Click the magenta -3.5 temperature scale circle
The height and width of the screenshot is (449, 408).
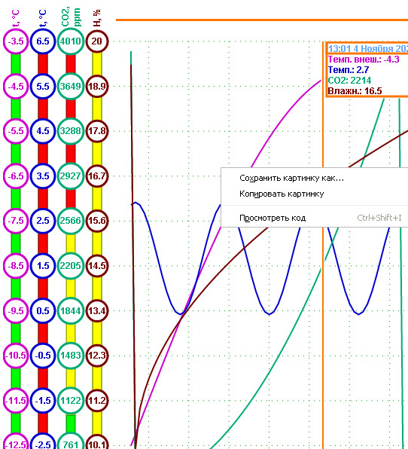(16, 41)
